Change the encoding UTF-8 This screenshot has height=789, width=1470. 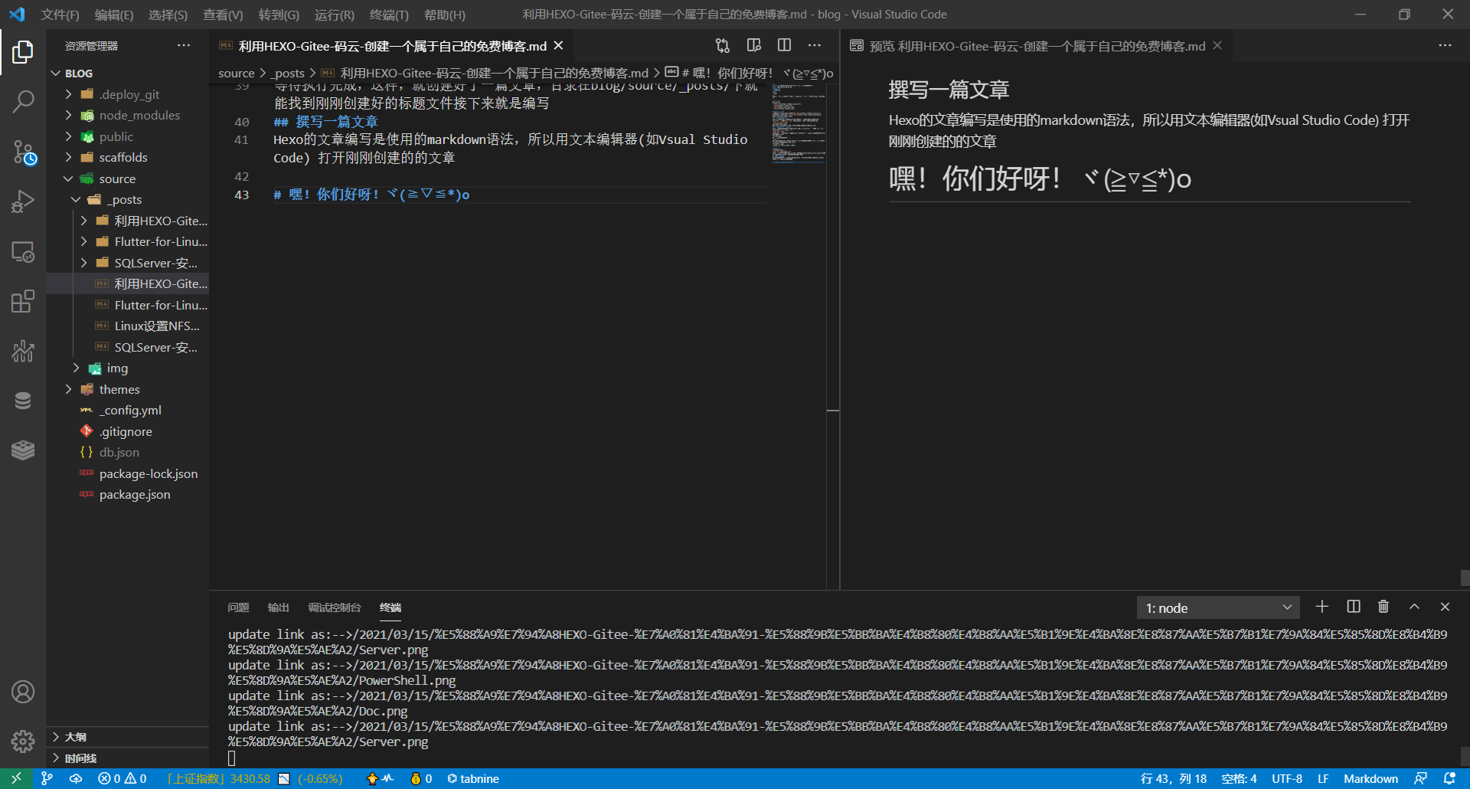click(x=1287, y=778)
